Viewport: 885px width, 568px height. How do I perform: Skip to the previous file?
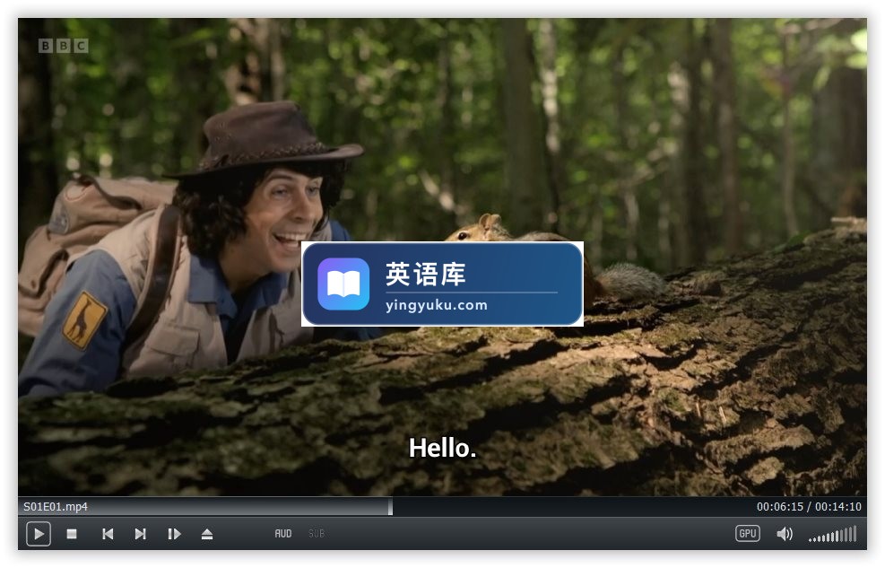108,534
